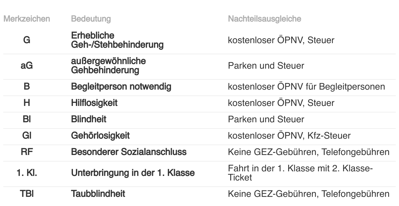Click the H Merkzeichen cell

[27, 103]
